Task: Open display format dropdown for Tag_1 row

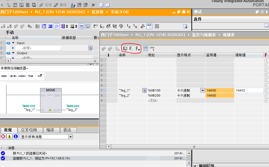Action: (202, 90)
